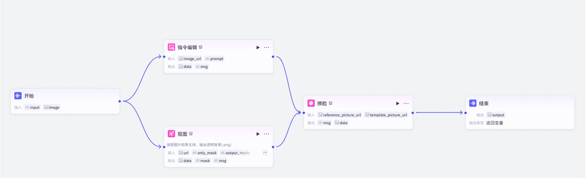Click the small badge icon beside 抠图 title
585x178 pixels.
click(191, 134)
